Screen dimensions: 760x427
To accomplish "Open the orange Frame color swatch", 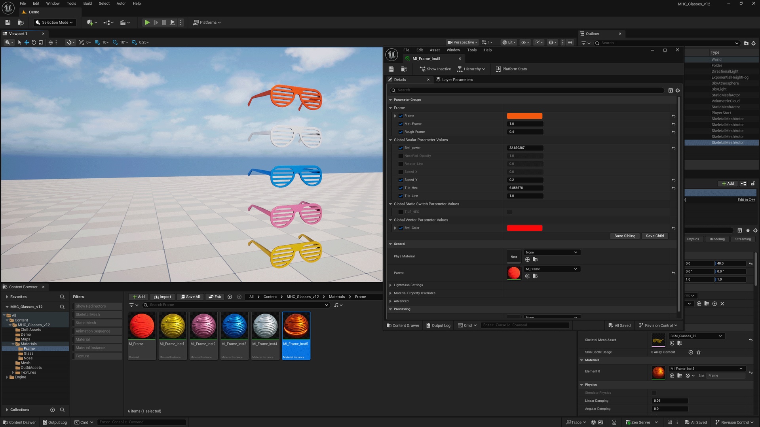I will coord(524,116).
